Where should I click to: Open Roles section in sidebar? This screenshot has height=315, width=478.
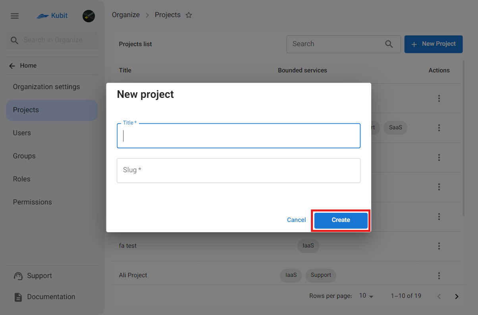coord(52,179)
